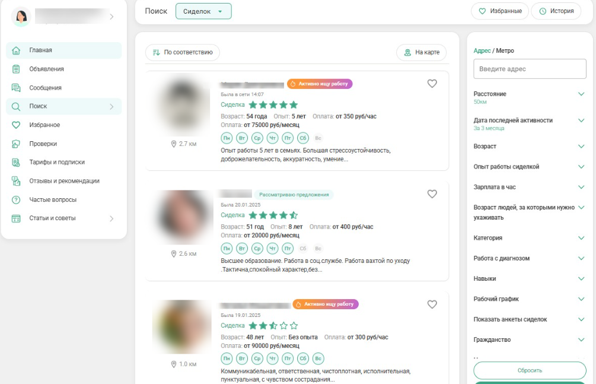Click the sort icon next to По соответствию
This screenshot has width=596, height=384.
click(157, 52)
